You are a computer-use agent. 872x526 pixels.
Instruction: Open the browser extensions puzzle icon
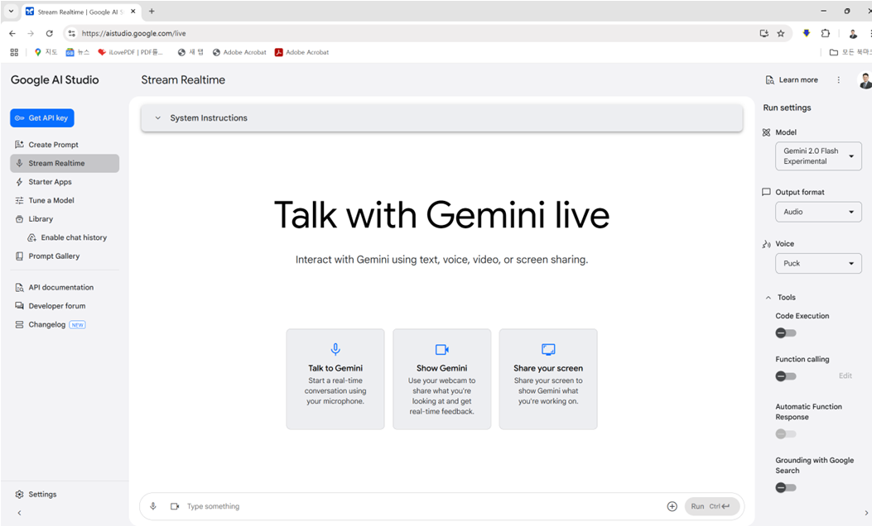826,34
